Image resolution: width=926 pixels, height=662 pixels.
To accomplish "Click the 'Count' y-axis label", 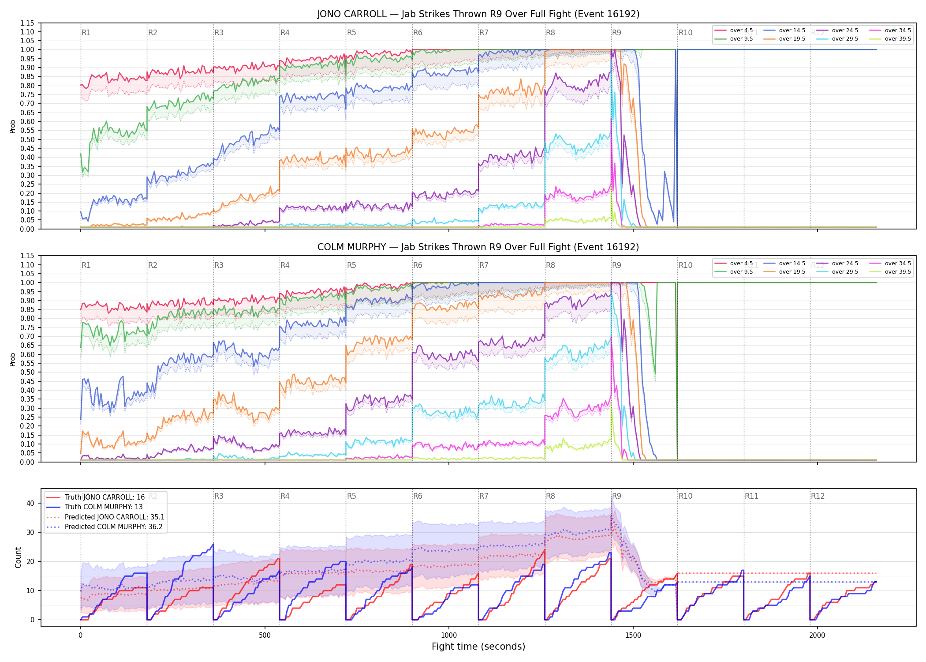I will click(18, 557).
